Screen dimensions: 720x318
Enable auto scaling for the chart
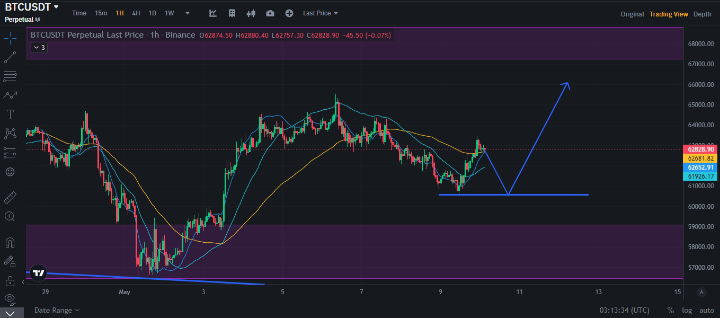[707, 310]
